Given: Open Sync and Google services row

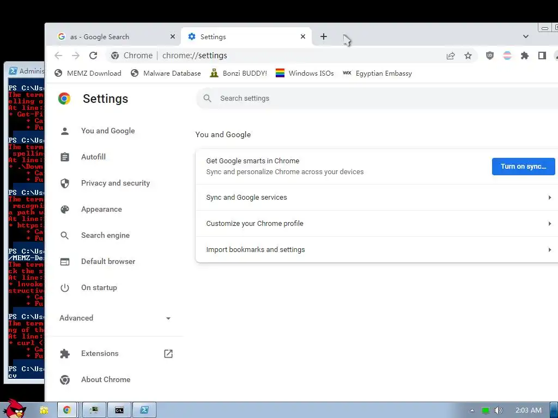Looking at the screenshot, I should point(377,197).
